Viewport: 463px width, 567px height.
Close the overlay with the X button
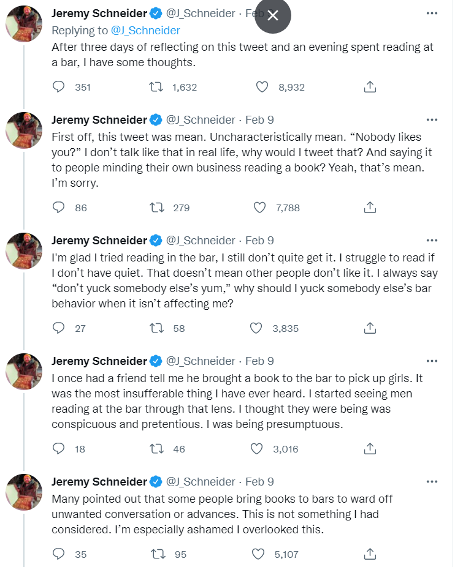coord(273,15)
